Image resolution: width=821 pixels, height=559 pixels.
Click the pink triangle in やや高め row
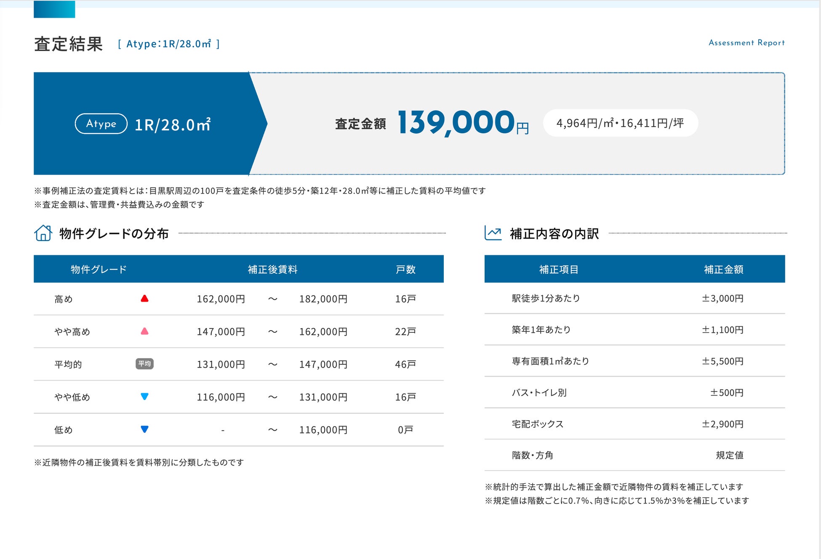point(144,331)
